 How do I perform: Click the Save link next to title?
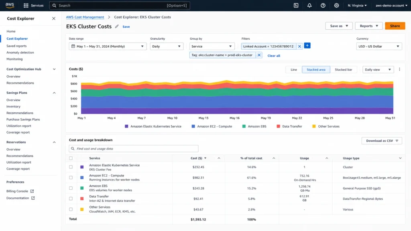tap(126, 27)
